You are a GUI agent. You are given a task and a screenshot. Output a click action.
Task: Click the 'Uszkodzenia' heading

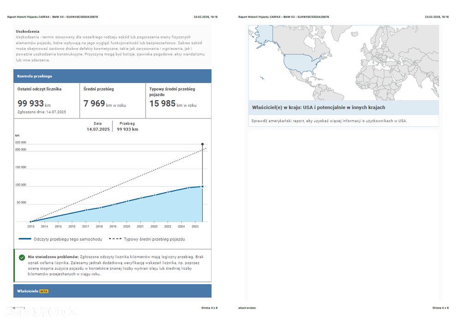click(x=28, y=31)
